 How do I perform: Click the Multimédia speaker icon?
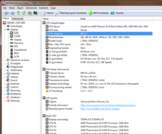coord(8,70)
